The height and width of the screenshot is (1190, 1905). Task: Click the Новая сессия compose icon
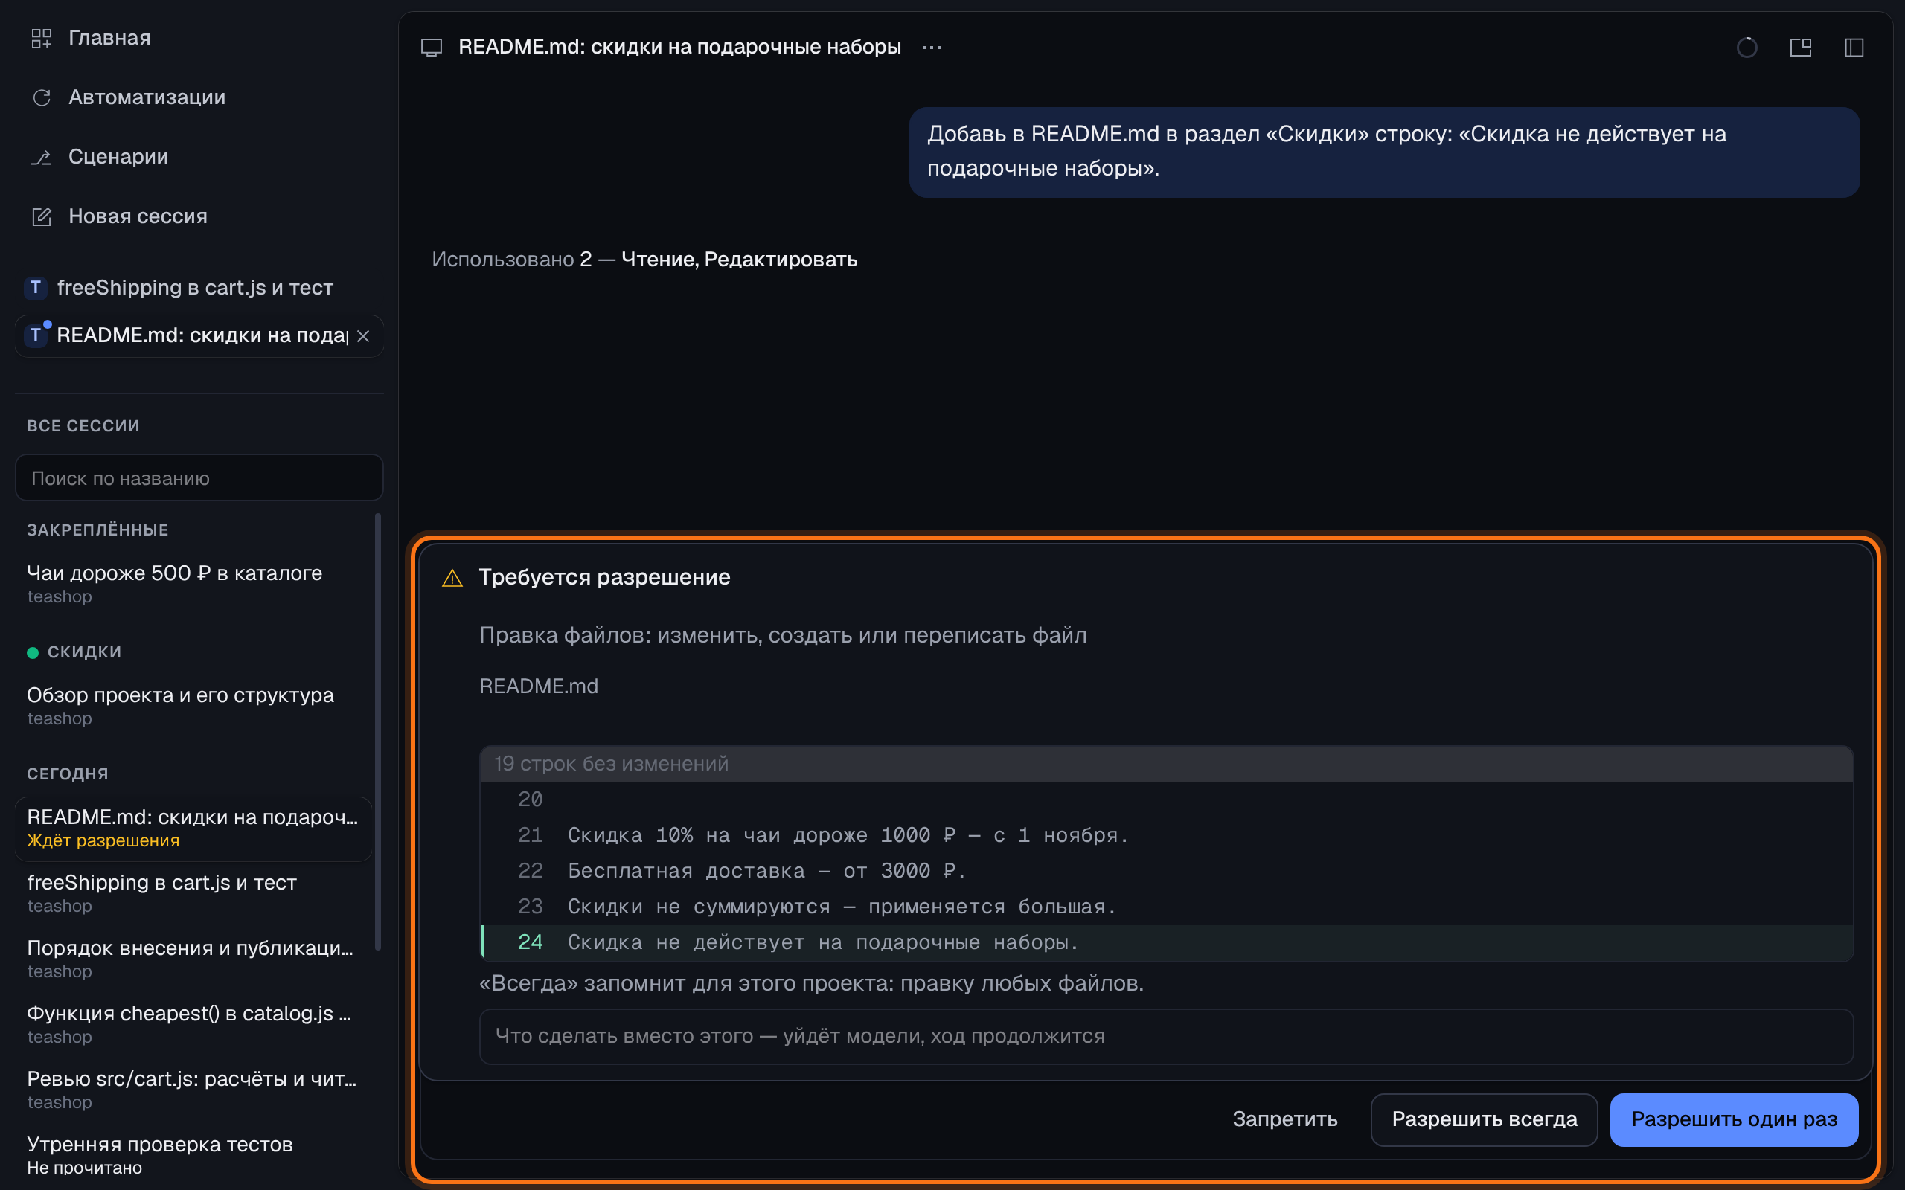click(x=41, y=216)
